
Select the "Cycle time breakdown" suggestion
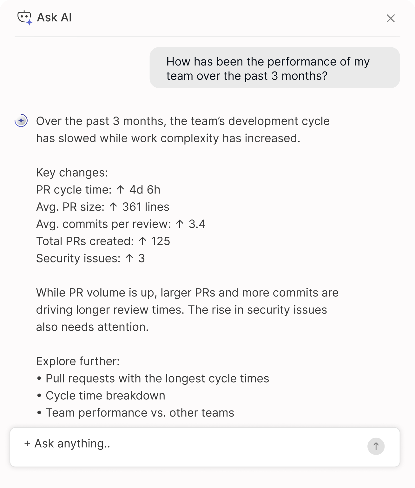point(105,396)
